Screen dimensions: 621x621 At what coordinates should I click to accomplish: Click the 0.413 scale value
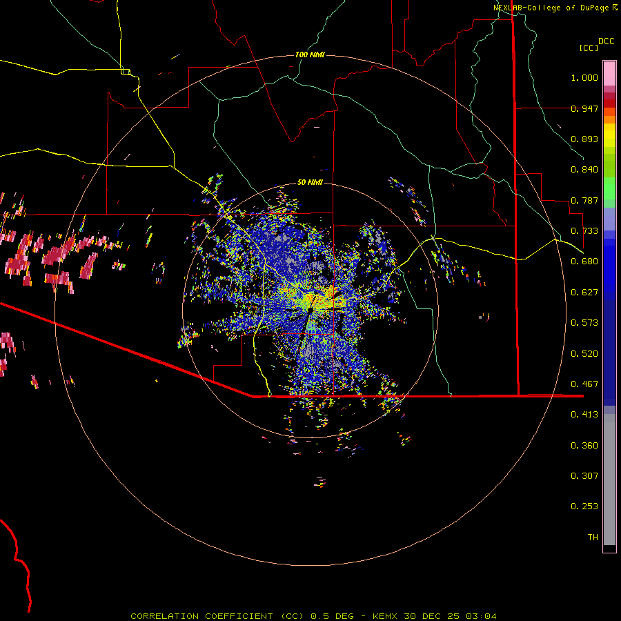[584, 415]
